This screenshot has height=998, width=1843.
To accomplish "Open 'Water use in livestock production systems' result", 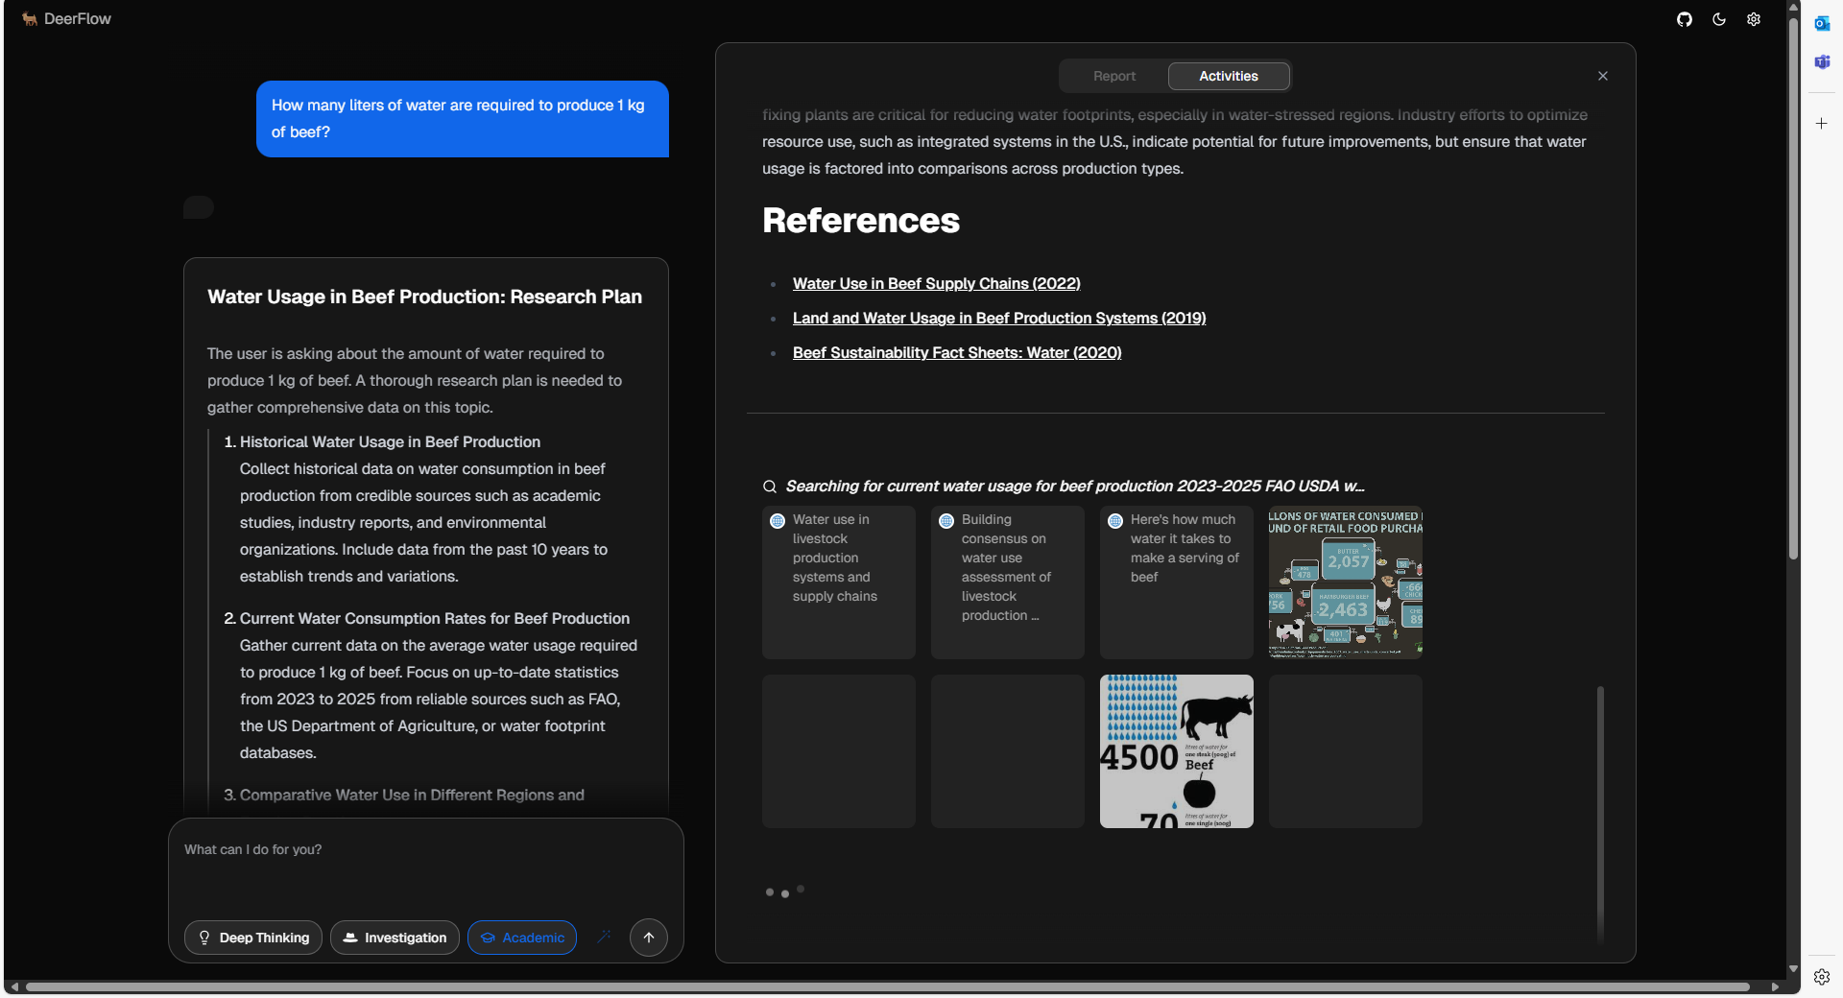I will [839, 582].
